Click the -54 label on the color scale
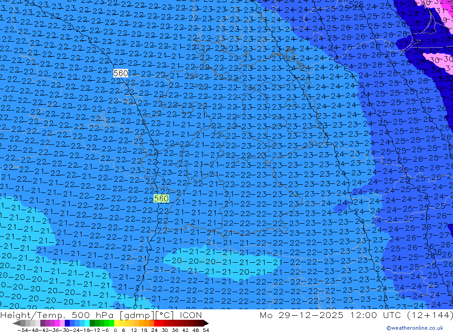This screenshot has height=332, width=453. (23, 330)
